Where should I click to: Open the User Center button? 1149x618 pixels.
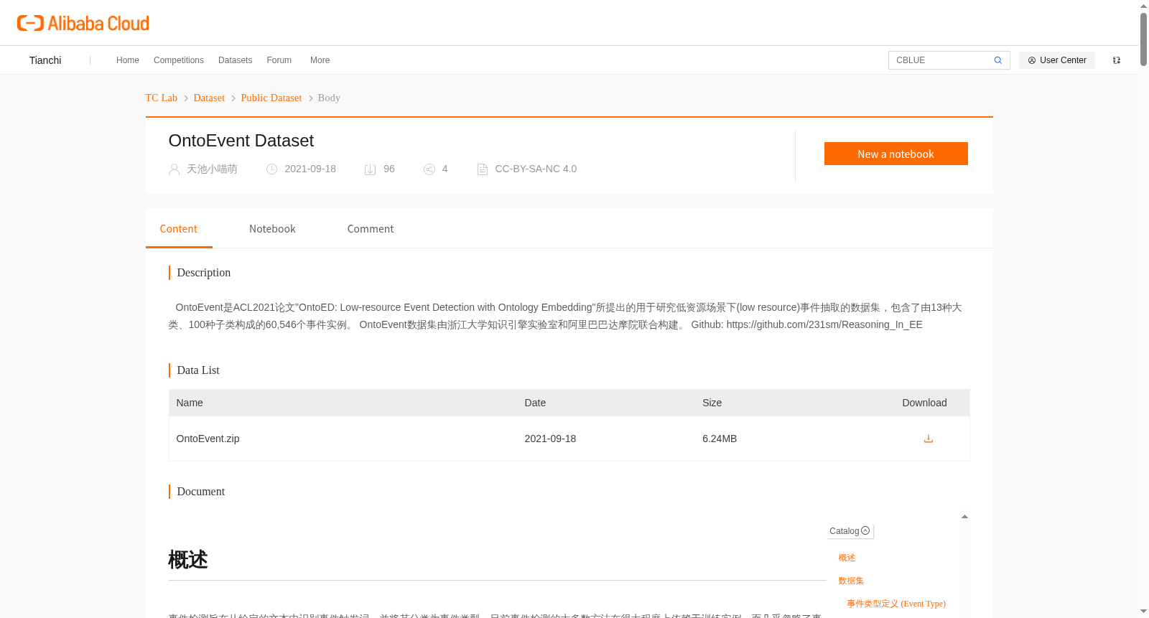click(x=1057, y=60)
